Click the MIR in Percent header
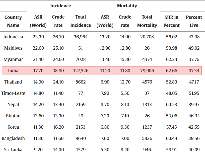The height and width of the screenshot is (155, 205). [x=171, y=21]
